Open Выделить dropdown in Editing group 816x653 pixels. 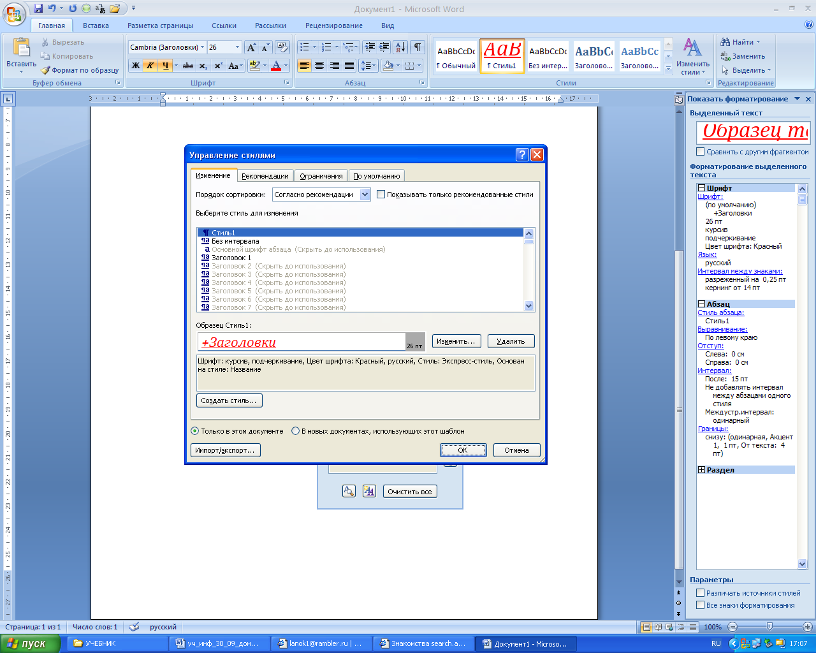[x=769, y=70]
